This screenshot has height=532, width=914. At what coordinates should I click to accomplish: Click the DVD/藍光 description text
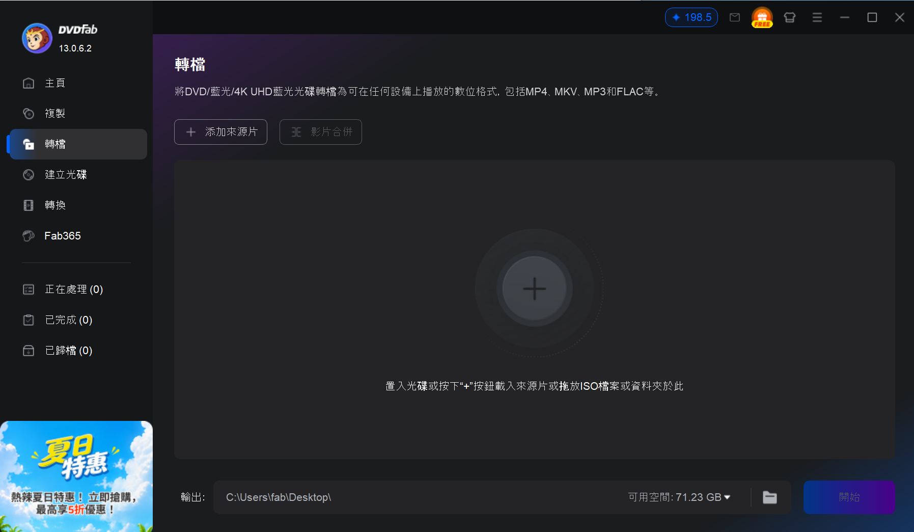418,92
